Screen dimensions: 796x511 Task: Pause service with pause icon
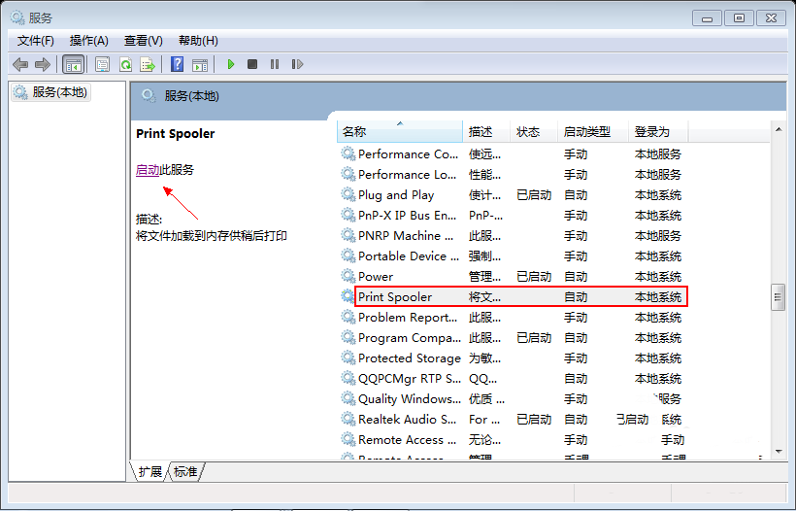[275, 64]
